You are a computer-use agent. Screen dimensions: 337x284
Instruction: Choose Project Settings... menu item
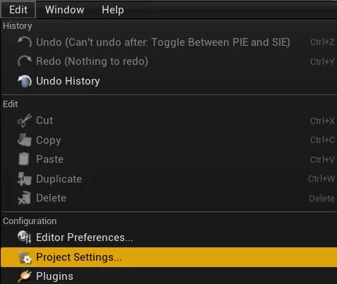169,257
